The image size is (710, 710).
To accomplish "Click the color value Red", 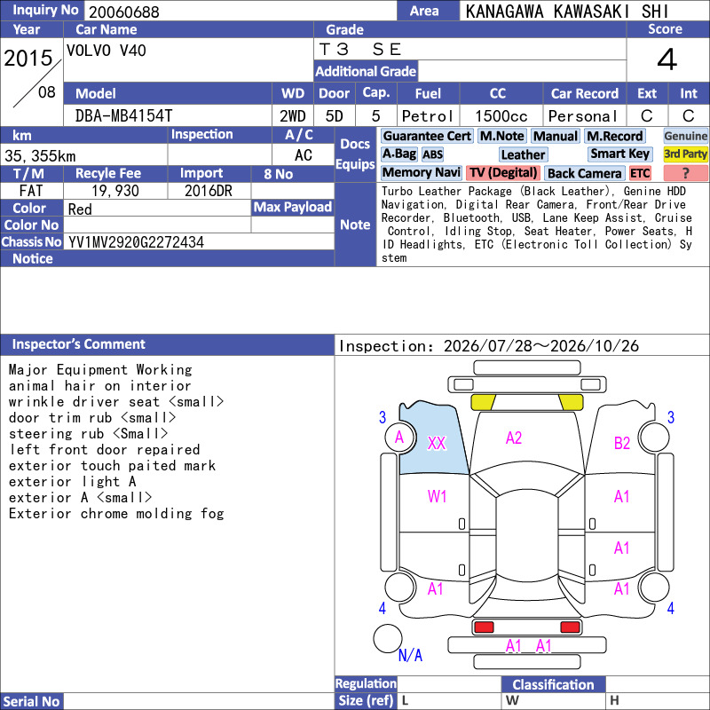I will tap(80, 209).
